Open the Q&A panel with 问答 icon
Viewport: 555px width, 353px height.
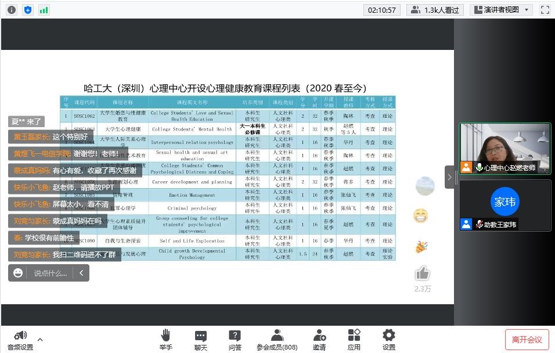point(235,336)
